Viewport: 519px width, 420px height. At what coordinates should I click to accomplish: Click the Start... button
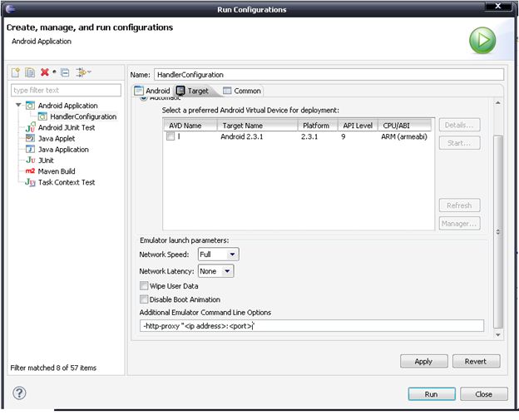point(459,143)
